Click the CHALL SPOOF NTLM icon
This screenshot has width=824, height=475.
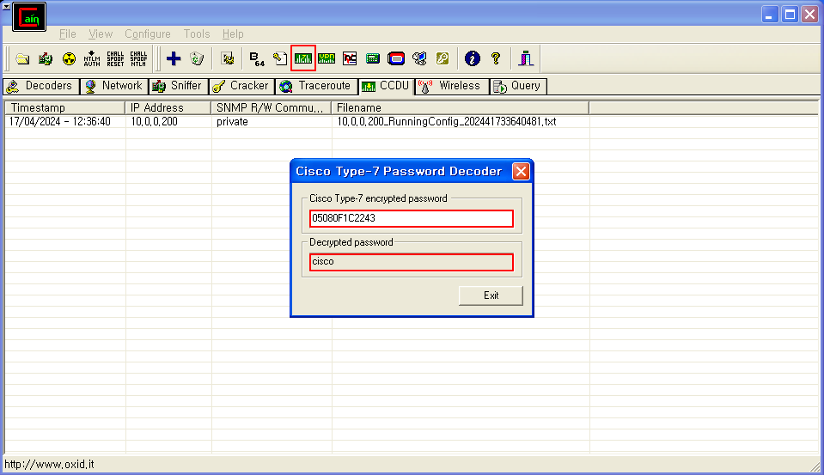[138, 59]
